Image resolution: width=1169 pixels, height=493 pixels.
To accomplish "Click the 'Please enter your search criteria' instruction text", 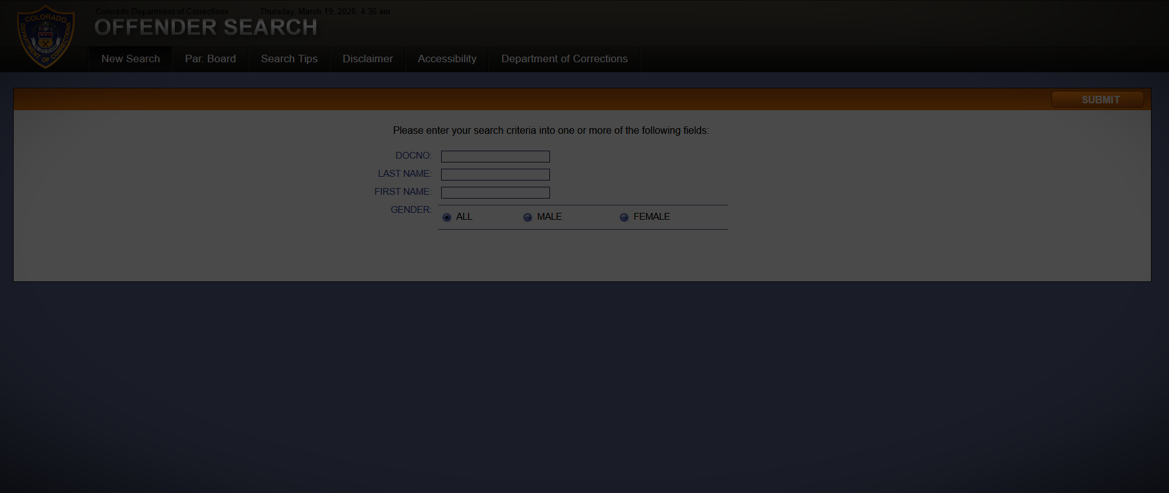I will (551, 131).
